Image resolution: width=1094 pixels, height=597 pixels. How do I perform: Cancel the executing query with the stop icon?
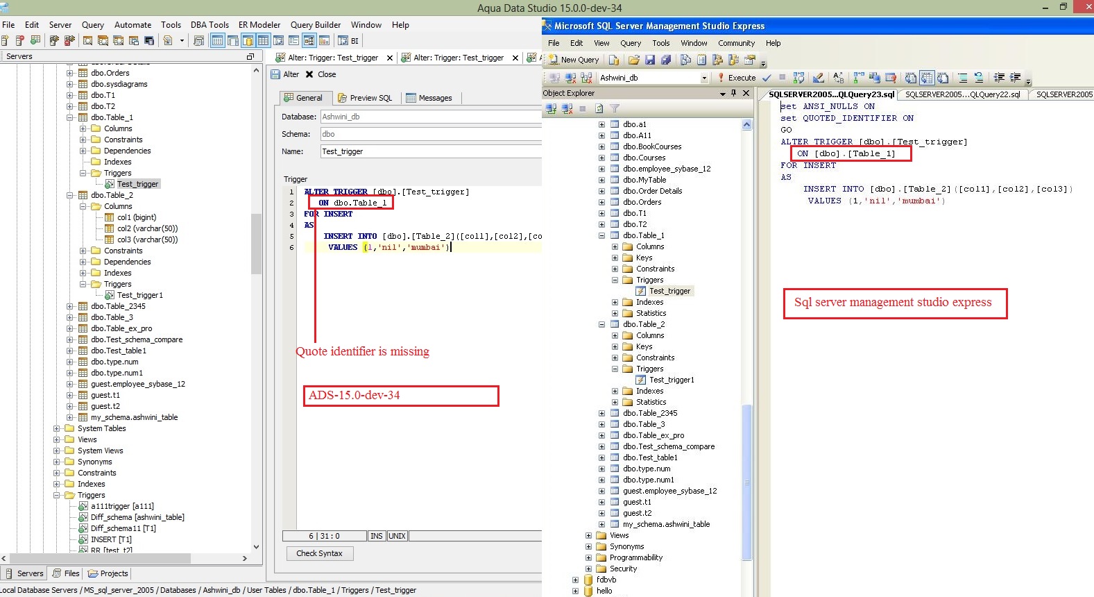point(782,78)
